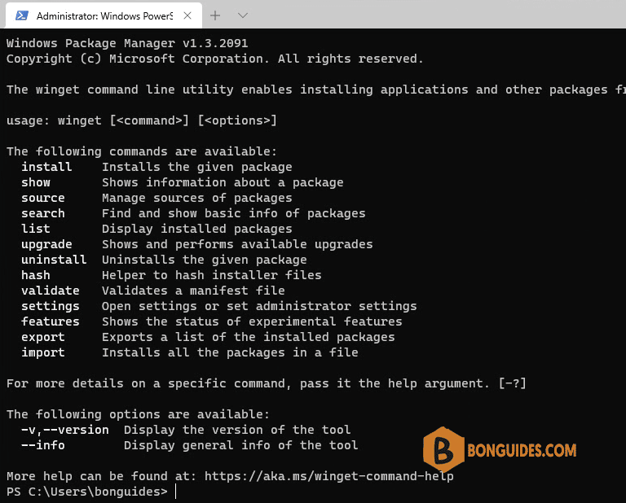Click the 'features' command entry

(x=51, y=321)
